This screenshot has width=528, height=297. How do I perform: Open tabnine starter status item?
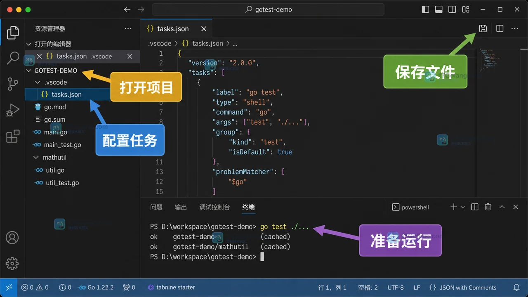171,288
